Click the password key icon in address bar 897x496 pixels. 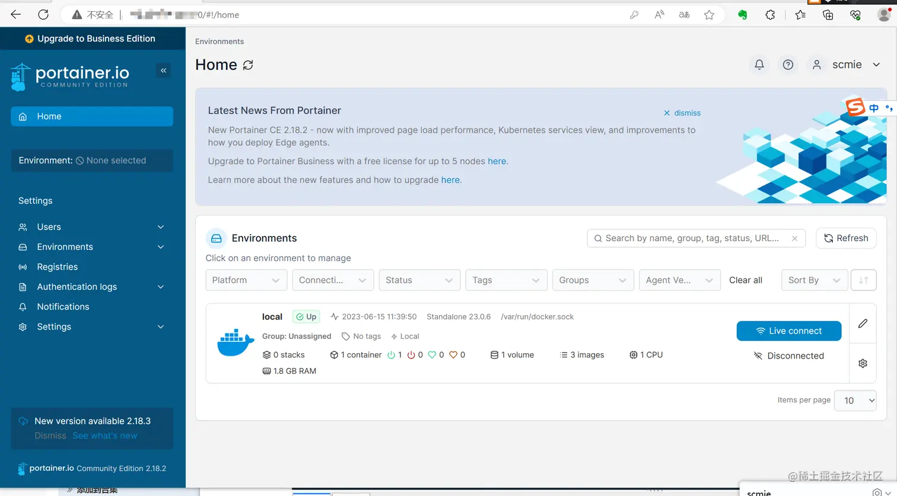[634, 15]
